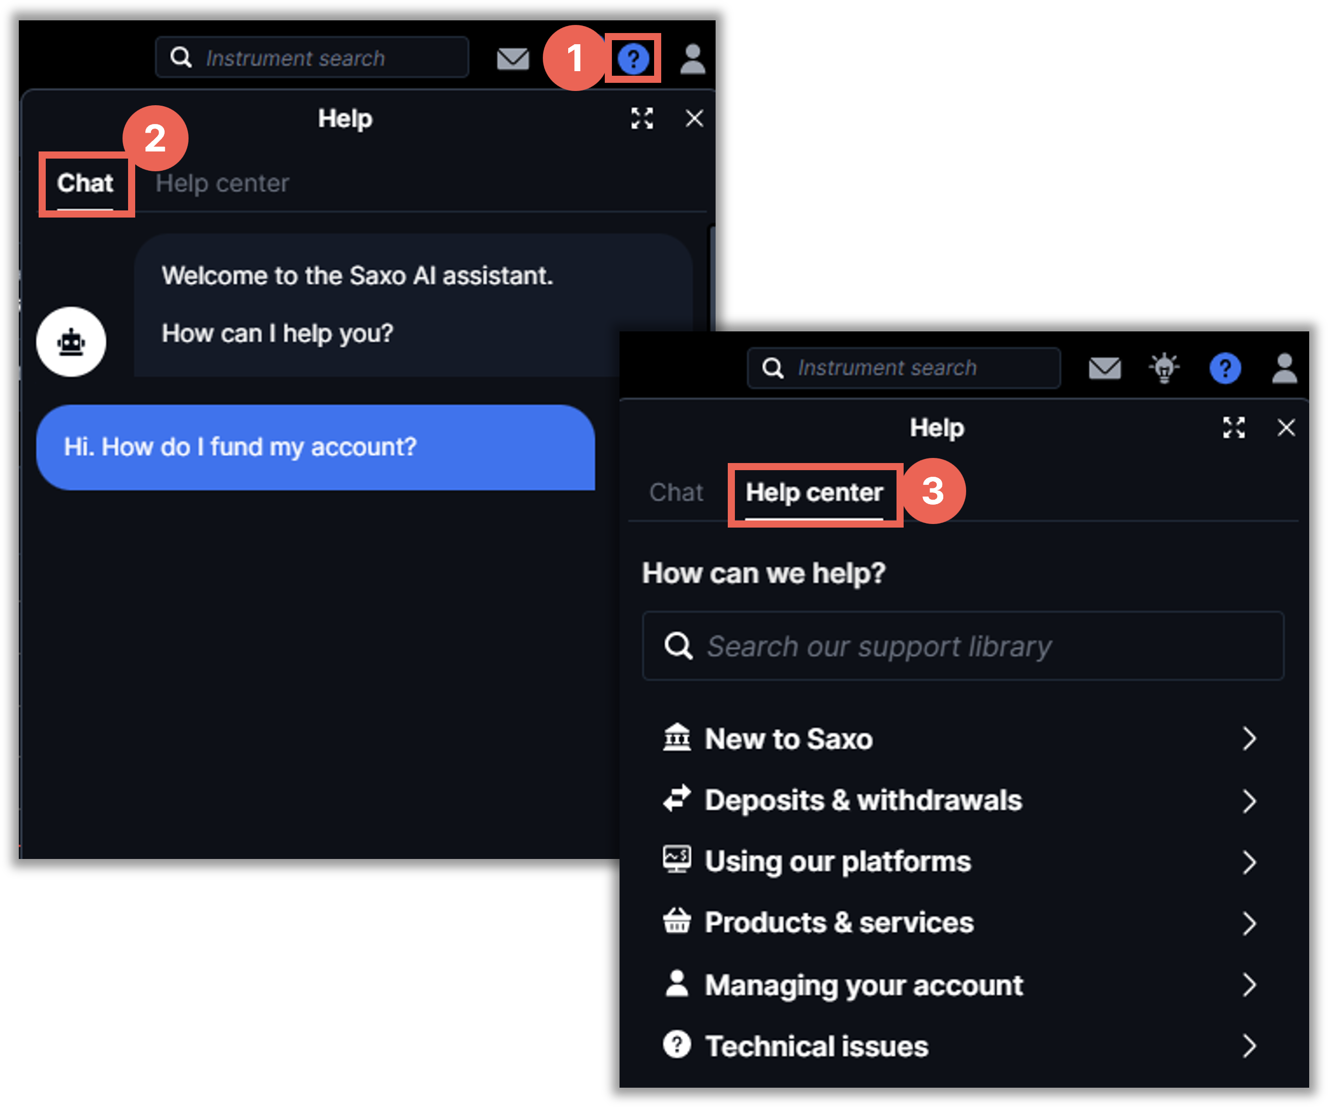This screenshot has width=1328, height=1107.
Task: Open the mail inbox icon
Action: pos(512,58)
